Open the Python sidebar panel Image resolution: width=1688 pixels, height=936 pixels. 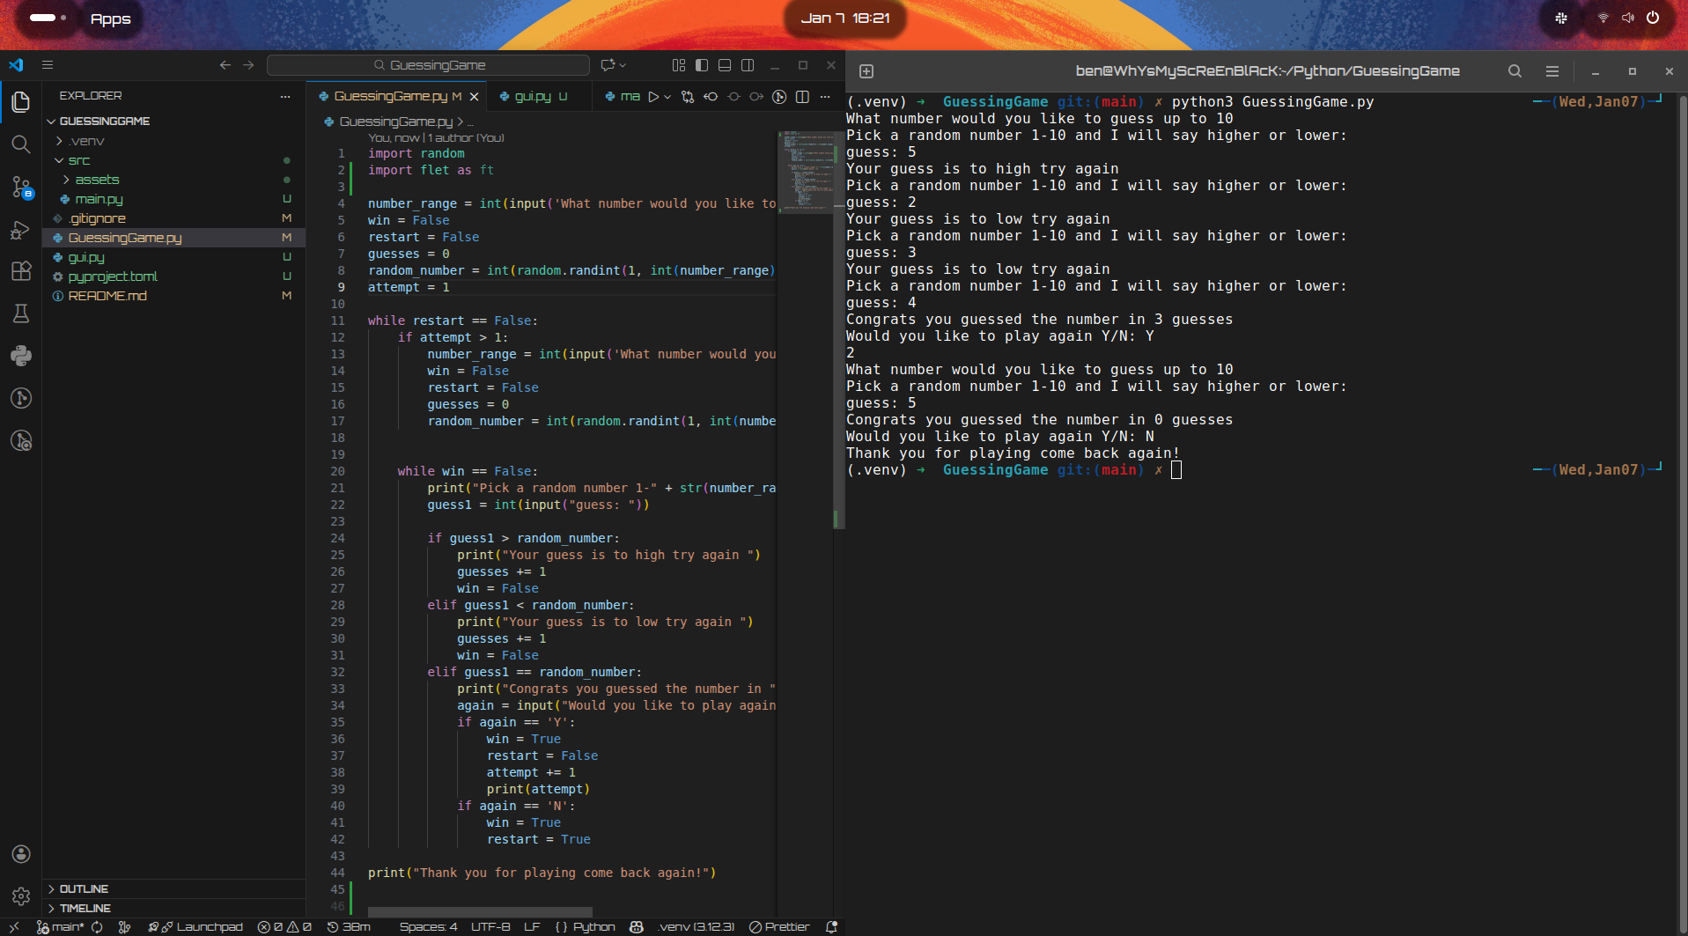[21, 356]
